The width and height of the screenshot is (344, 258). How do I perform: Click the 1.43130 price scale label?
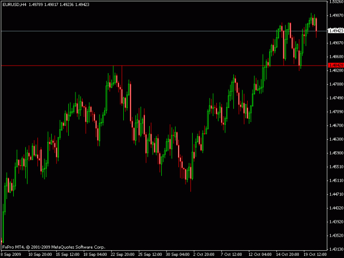[336, 249]
